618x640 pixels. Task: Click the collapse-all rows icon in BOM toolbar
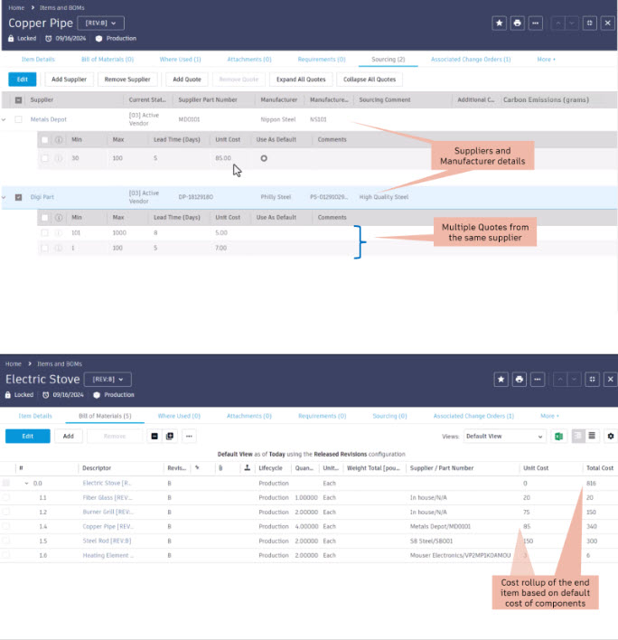154,437
